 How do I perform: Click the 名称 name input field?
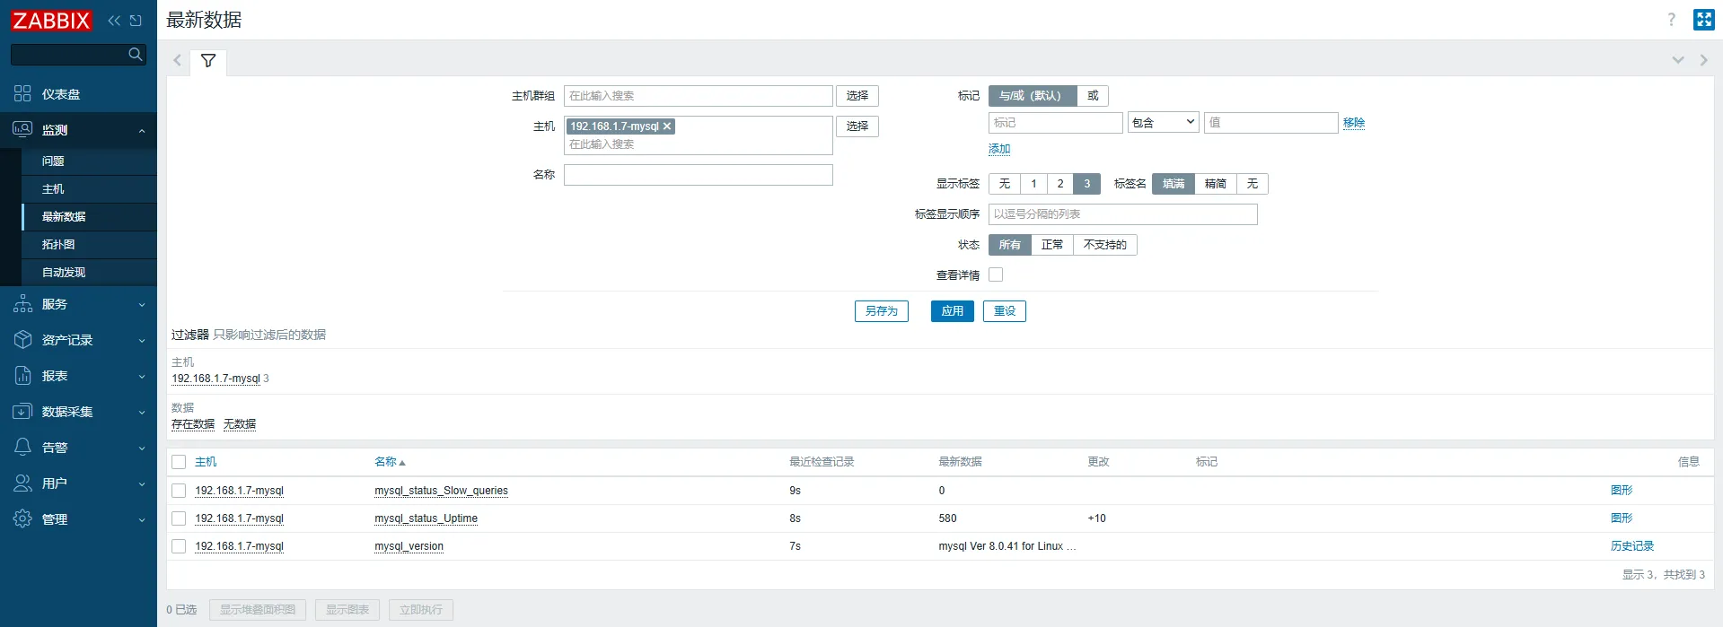(699, 175)
